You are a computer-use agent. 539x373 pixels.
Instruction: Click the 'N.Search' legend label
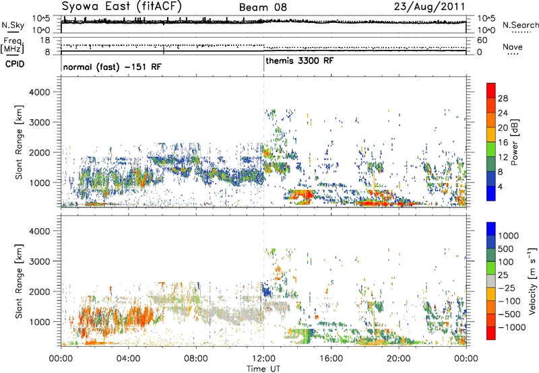pos(520,25)
